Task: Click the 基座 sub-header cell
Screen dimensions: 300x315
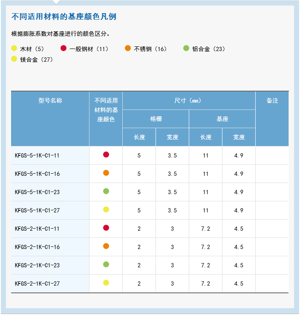Action: 222,119
